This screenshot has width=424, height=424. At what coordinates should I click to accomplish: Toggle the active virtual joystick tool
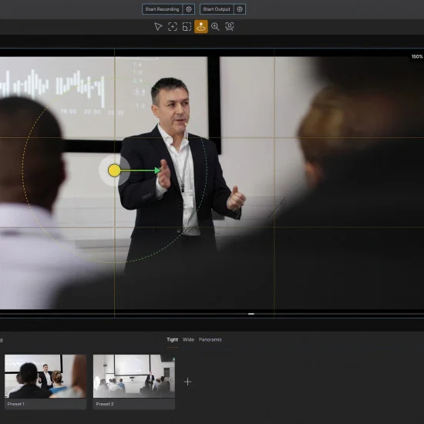[x=201, y=26]
